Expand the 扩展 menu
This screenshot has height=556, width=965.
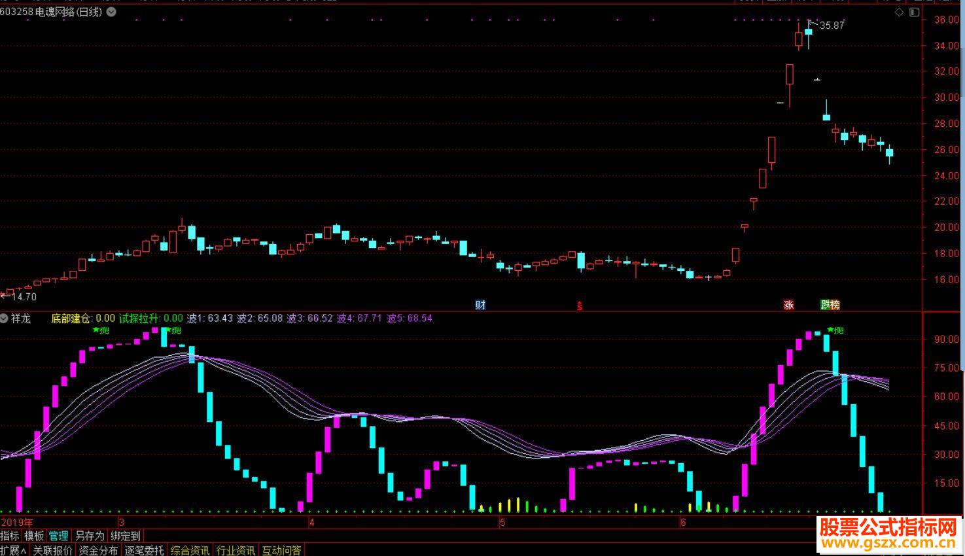(14, 550)
